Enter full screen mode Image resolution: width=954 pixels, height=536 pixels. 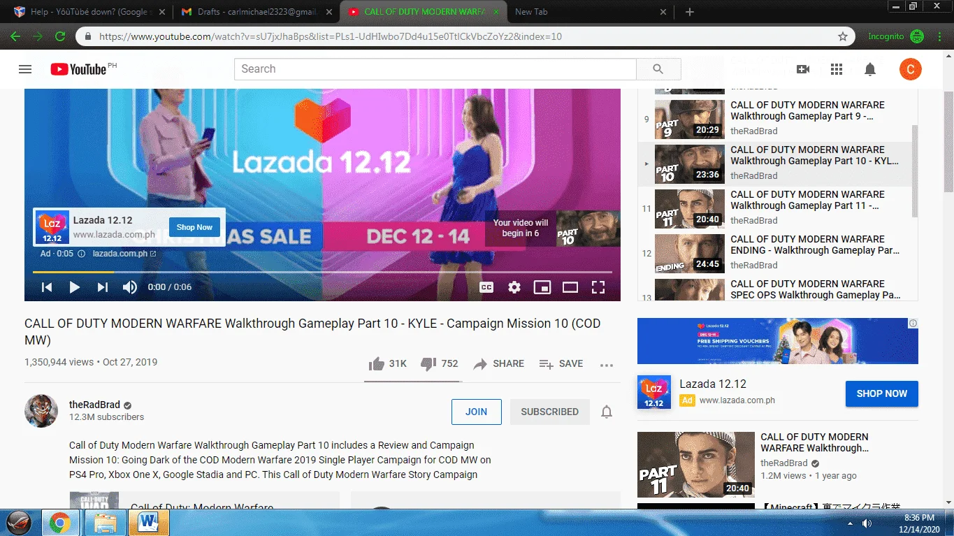(598, 287)
